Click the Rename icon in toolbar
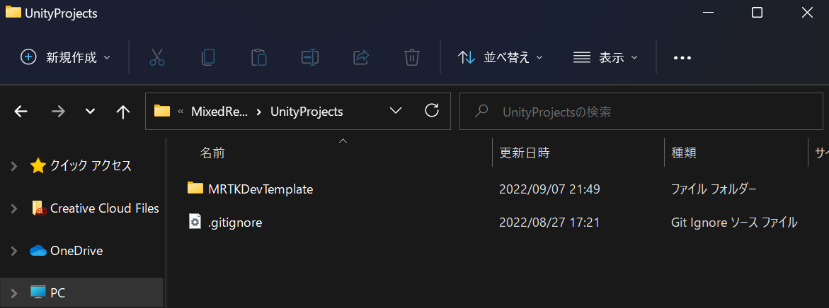 310,57
